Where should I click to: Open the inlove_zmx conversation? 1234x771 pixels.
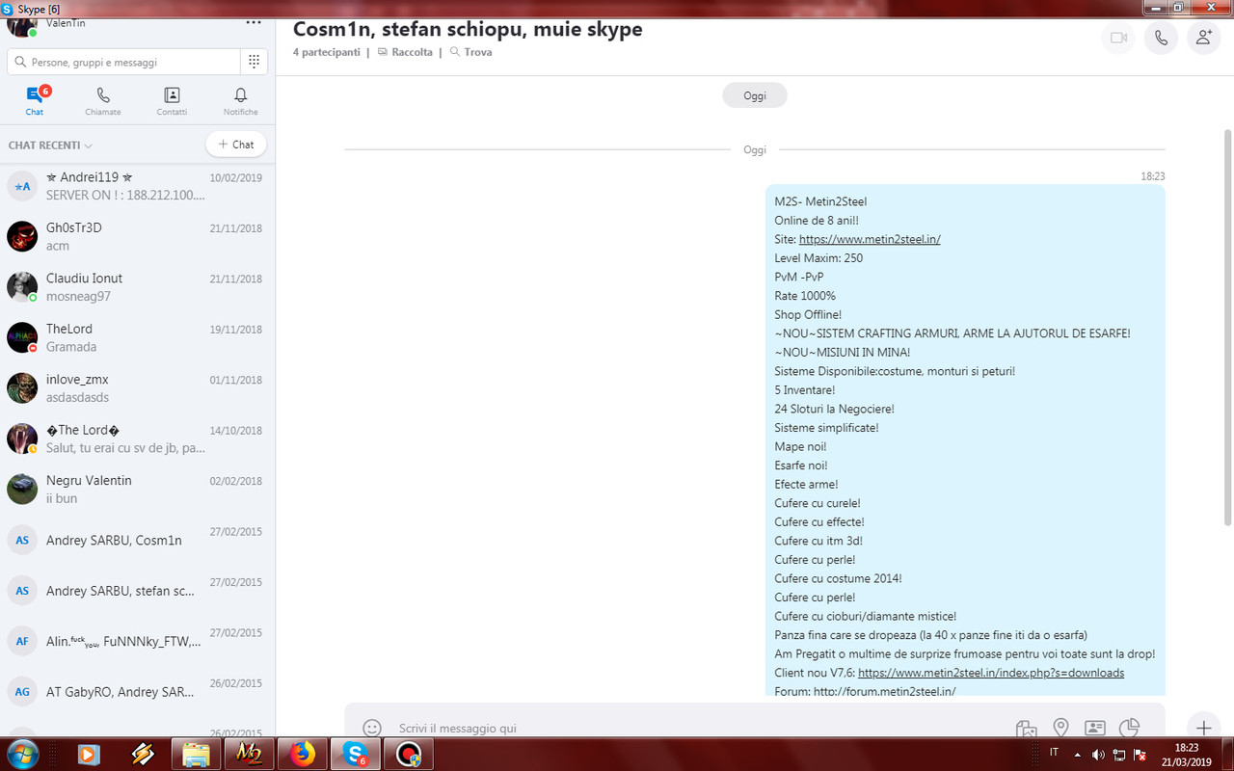point(138,388)
